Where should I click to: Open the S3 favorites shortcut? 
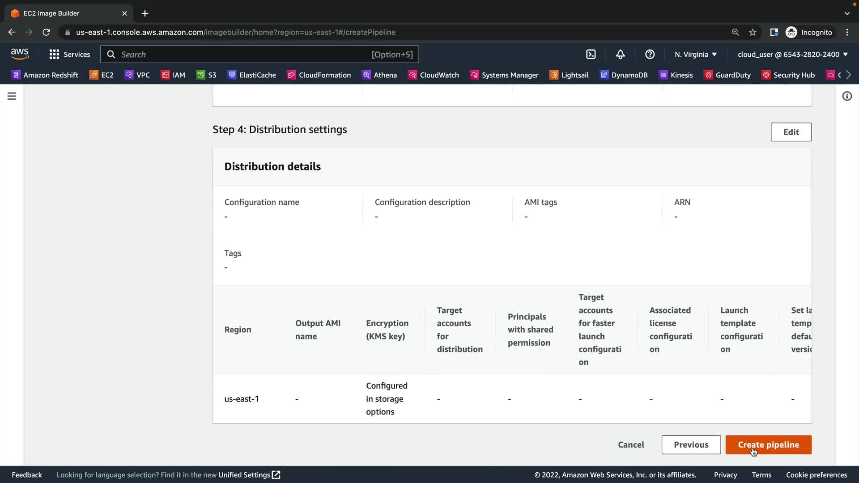tap(206, 75)
